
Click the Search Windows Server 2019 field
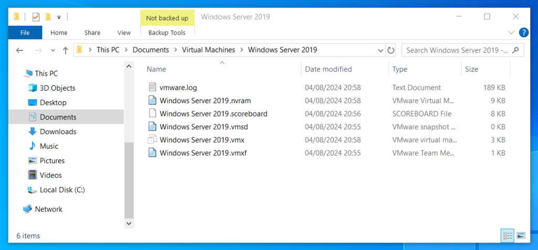point(457,50)
